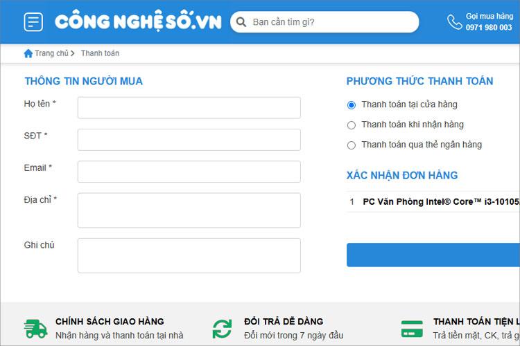Image resolution: width=520 pixels, height=346 pixels.
Task: Click the delivery truck policy icon
Action: click(x=35, y=328)
